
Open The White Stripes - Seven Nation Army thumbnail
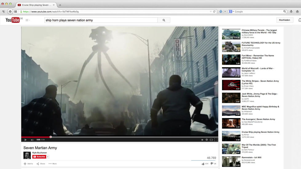[x=231, y=85]
